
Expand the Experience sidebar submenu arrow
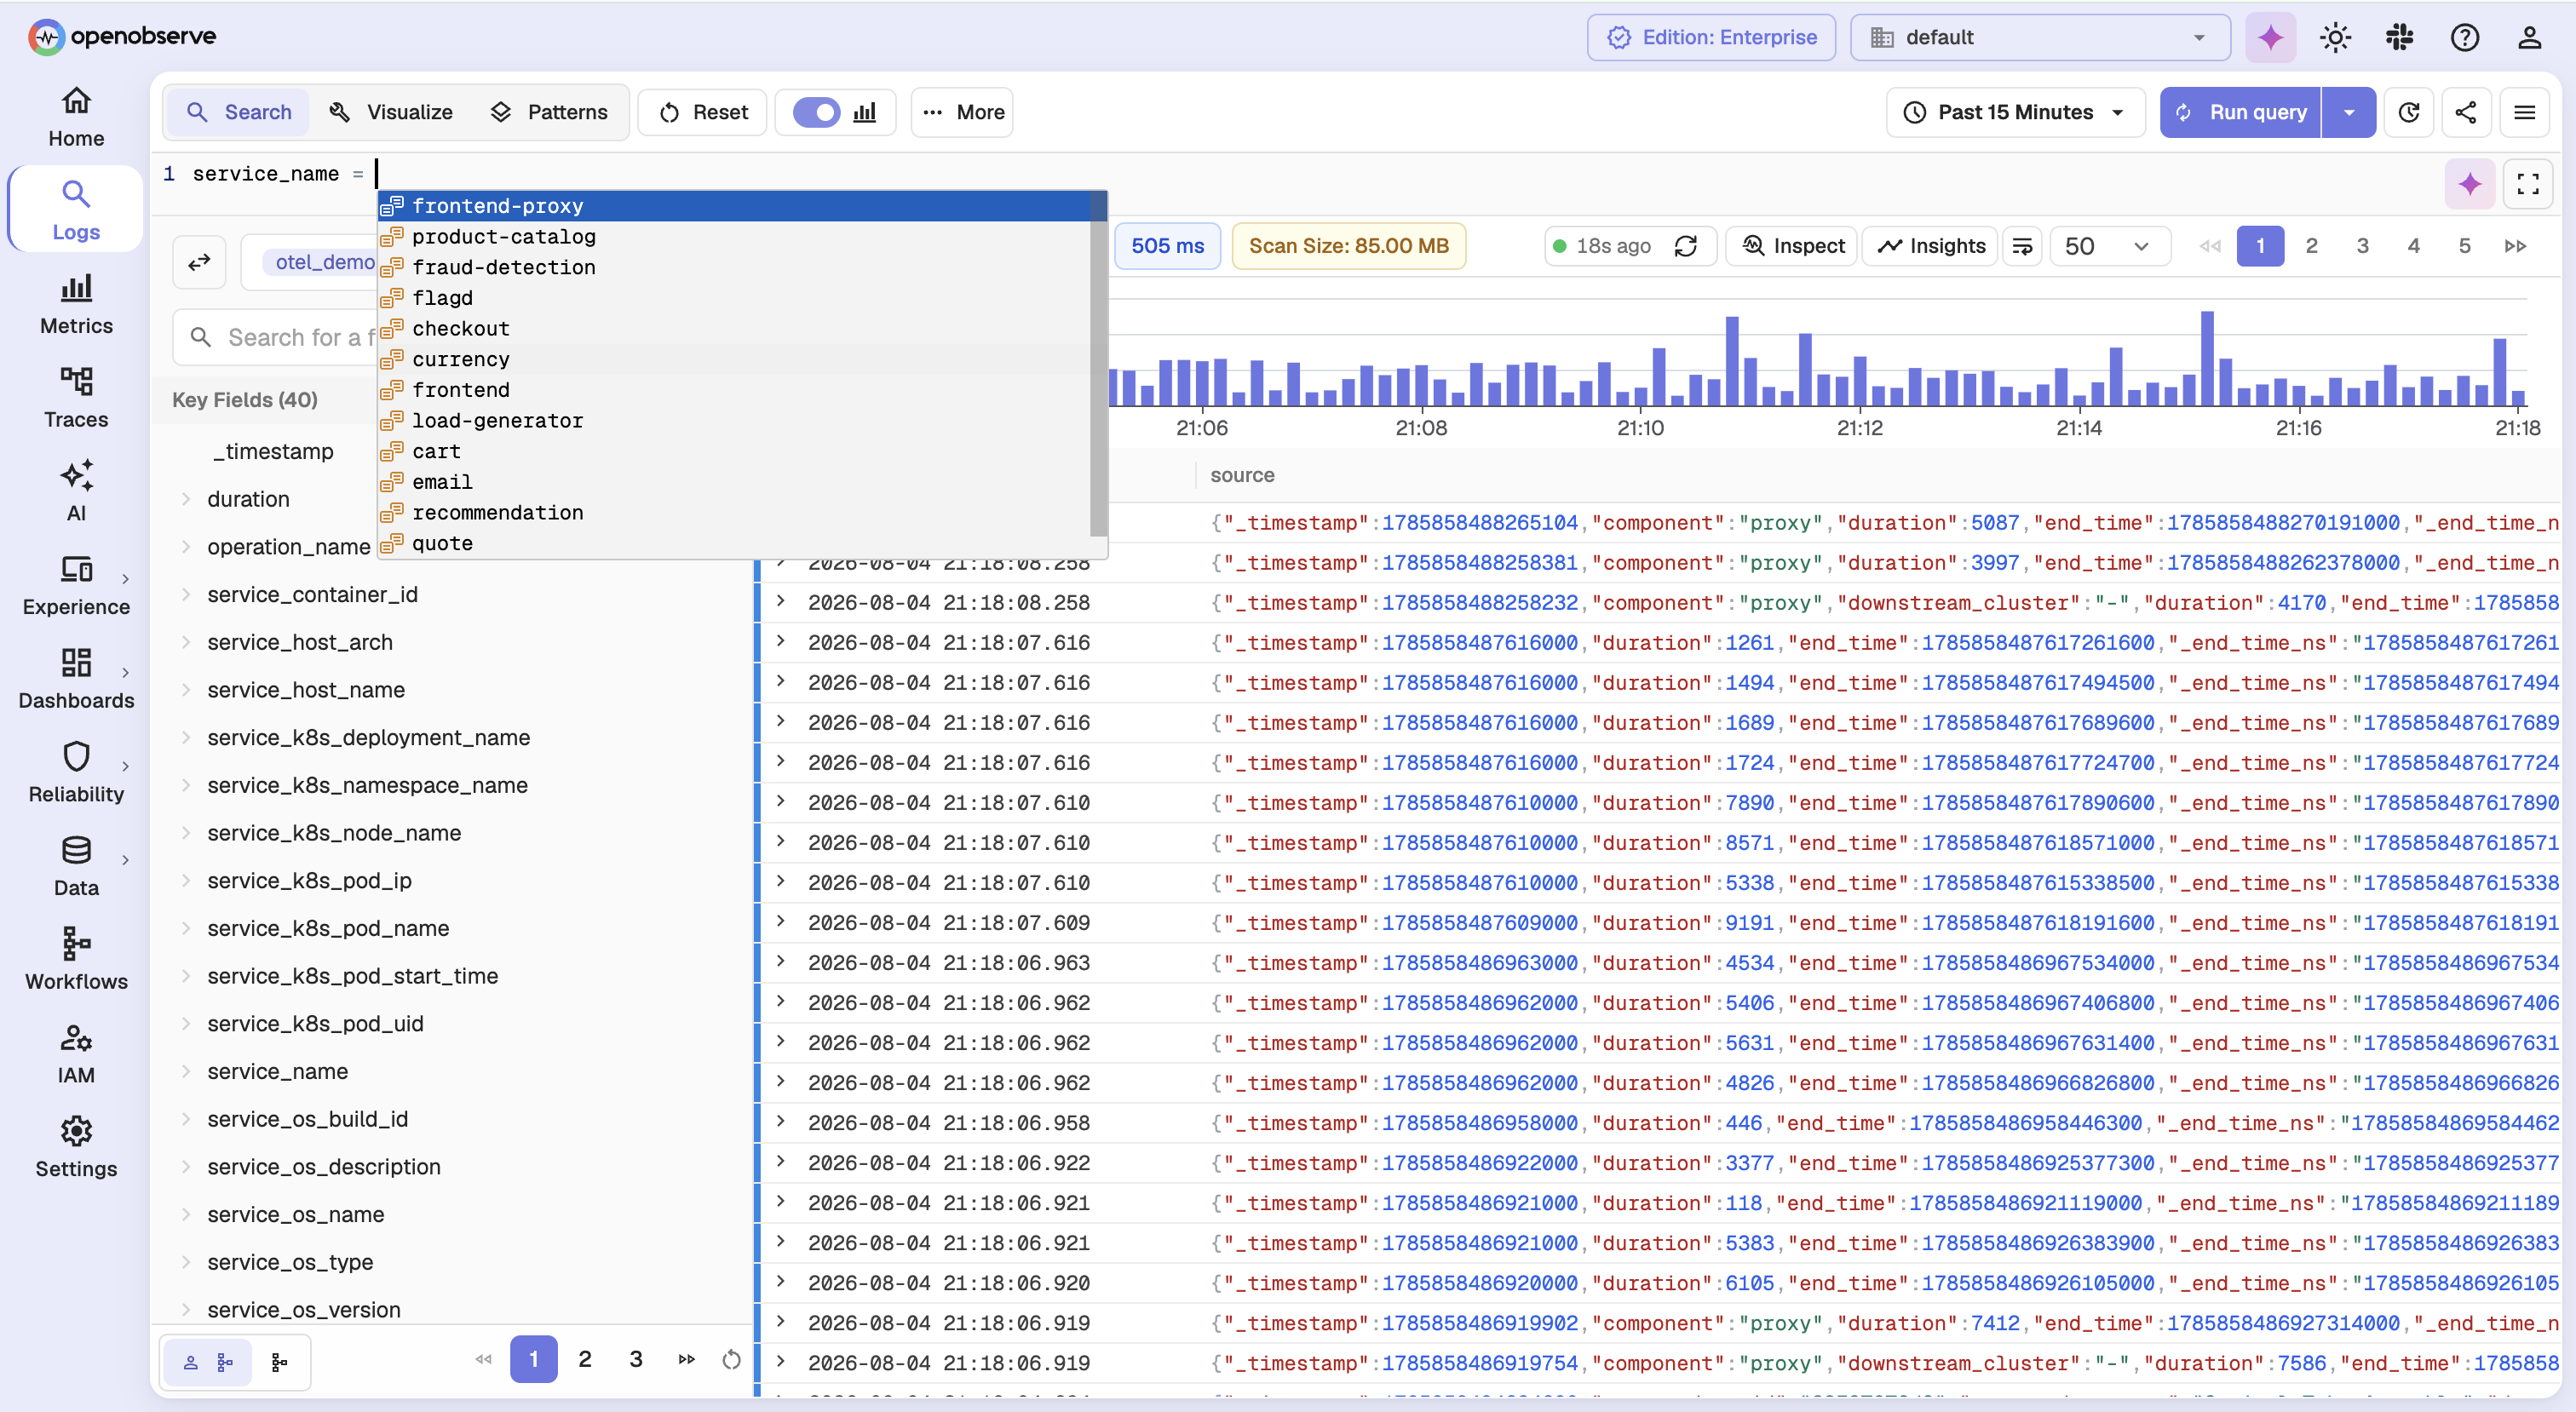tap(125, 578)
